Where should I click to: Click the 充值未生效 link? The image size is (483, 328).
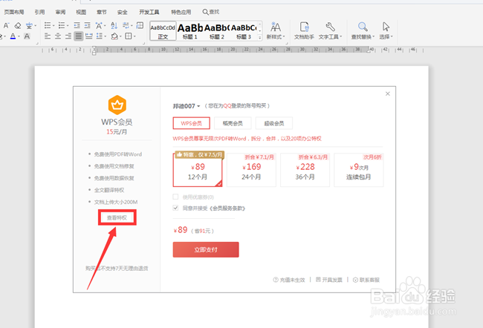[289, 280]
